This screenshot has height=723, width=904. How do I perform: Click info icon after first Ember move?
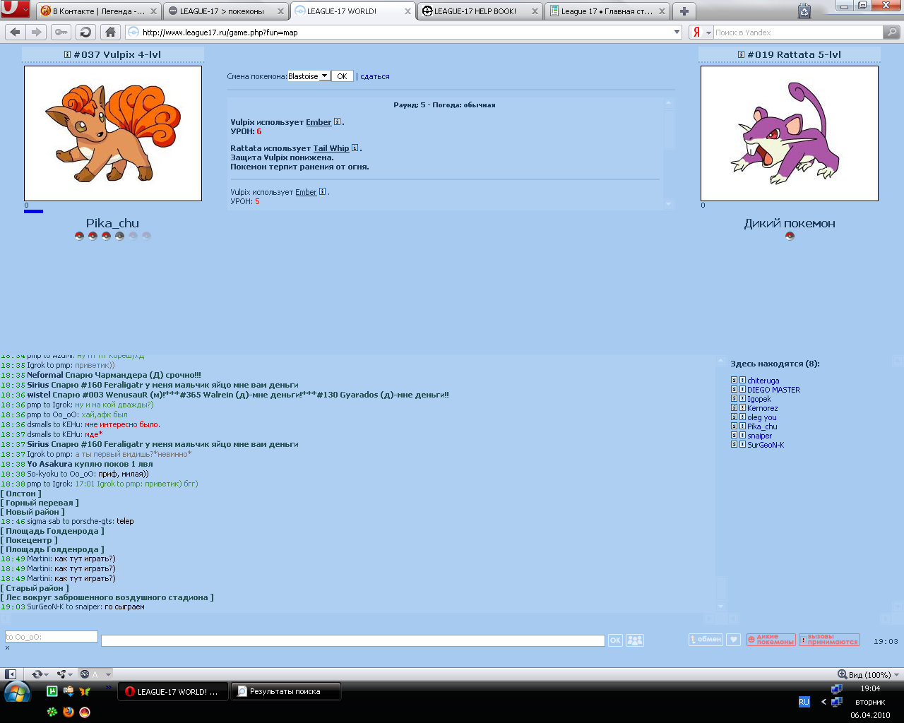(x=337, y=121)
